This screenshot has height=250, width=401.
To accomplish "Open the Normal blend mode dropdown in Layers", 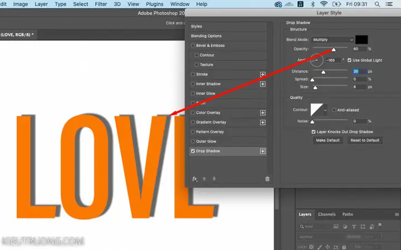I will pyautogui.click(x=320, y=237).
